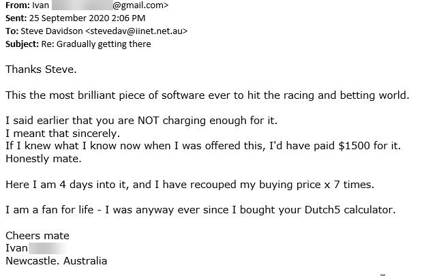Click the text Cheers mate
This screenshot has height=276, width=422.
coord(37,236)
